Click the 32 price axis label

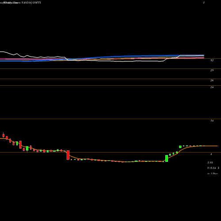point(212,61)
